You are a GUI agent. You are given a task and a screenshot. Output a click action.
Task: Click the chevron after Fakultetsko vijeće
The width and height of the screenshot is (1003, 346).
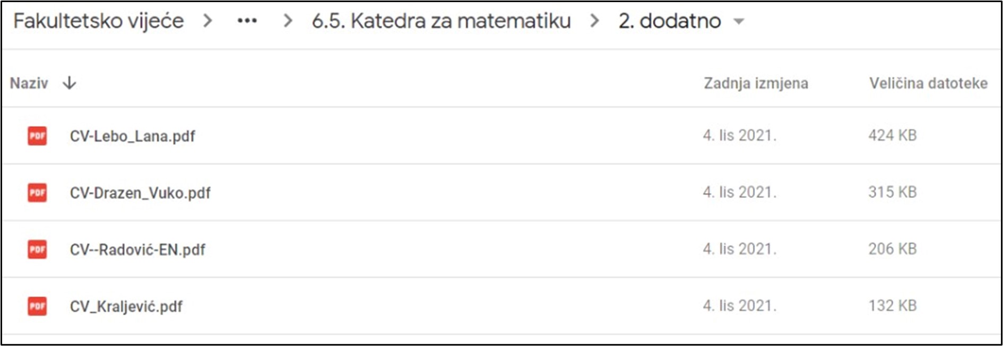[208, 21]
